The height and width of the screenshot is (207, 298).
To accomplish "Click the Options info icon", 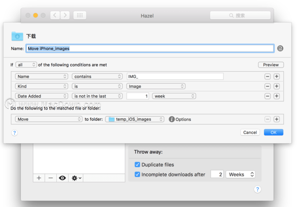I will (x=172, y=119).
